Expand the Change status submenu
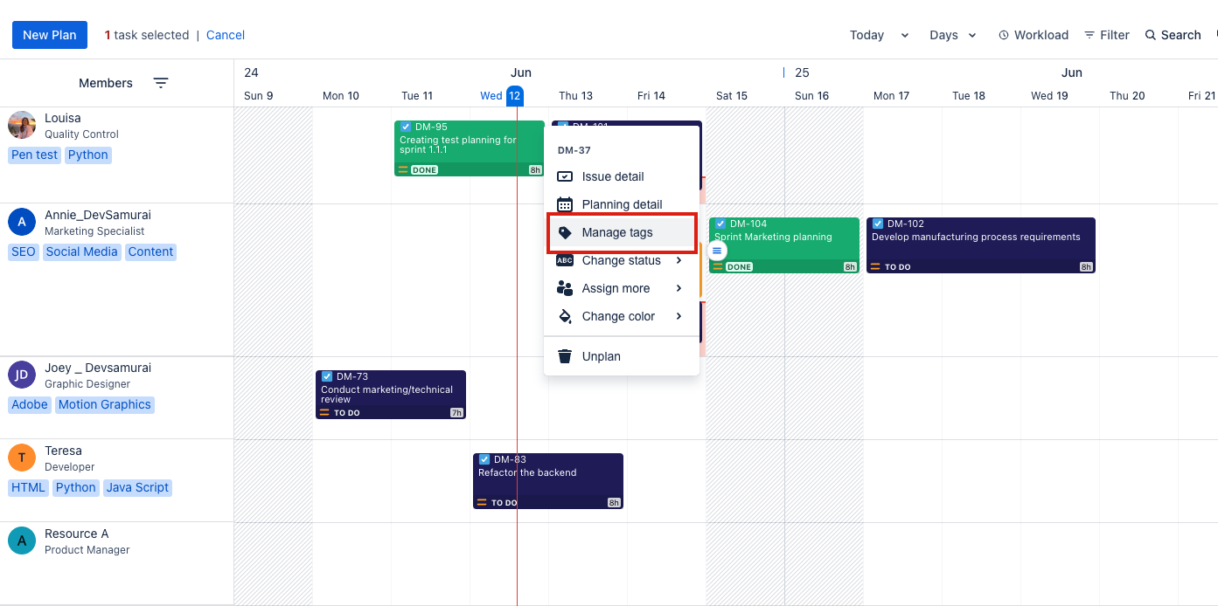The width and height of the screenshot is (1218, 606). pyautogui.click(x=621, y=260)
